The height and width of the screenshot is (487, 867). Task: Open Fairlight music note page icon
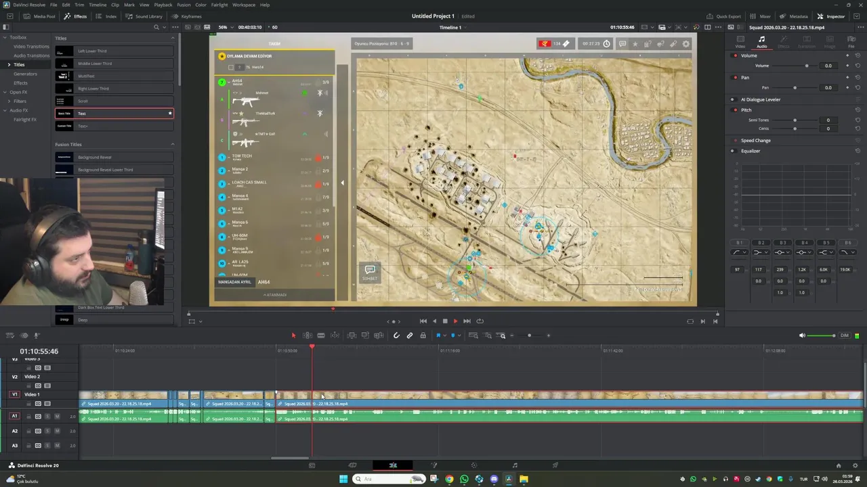(x=515, y=465)
